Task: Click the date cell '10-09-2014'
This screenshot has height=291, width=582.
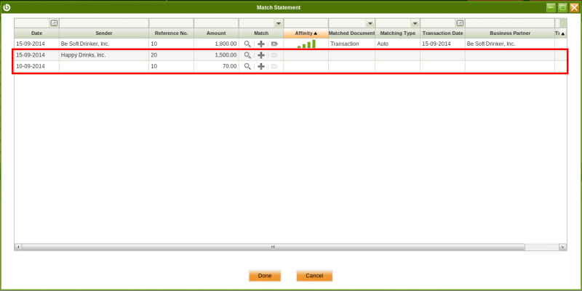Action: coord(37,66)
